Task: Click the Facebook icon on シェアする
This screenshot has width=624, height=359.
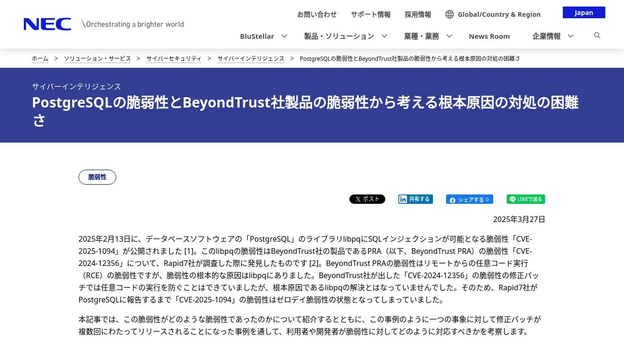Action: [452, 200]
